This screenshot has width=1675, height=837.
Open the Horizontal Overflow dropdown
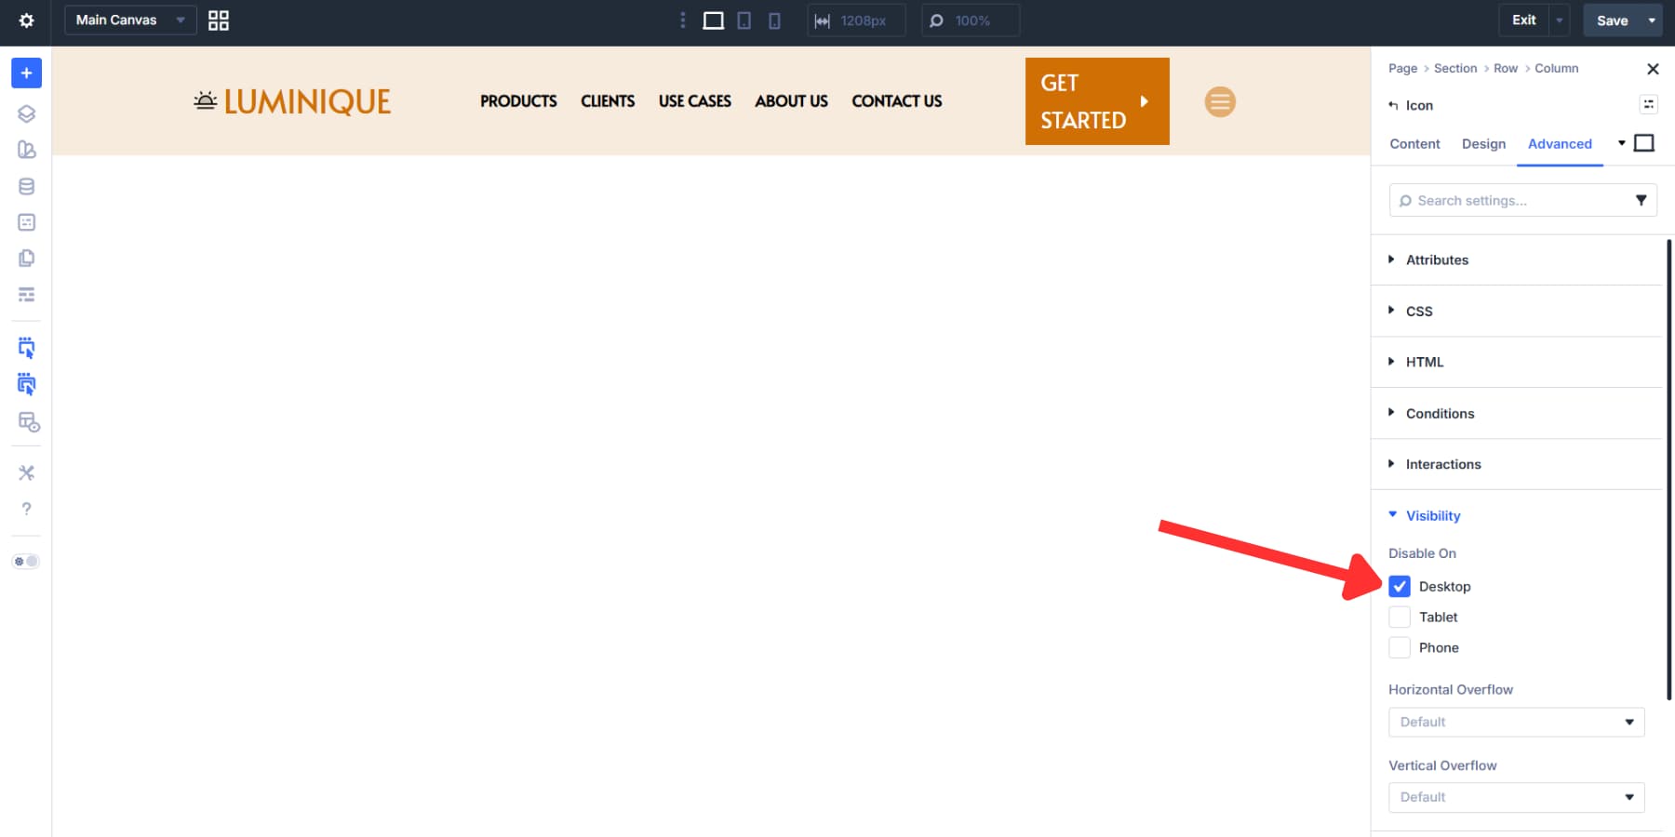1516,722
